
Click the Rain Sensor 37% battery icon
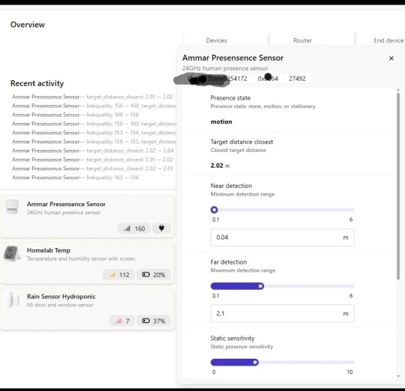pyautogui.click(x=146, y=321)
